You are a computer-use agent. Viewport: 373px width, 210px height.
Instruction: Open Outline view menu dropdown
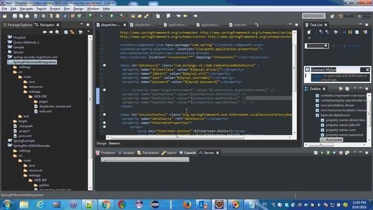click(355, 89)
